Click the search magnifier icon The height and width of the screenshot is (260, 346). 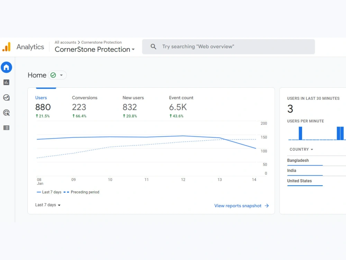[153, 47]
